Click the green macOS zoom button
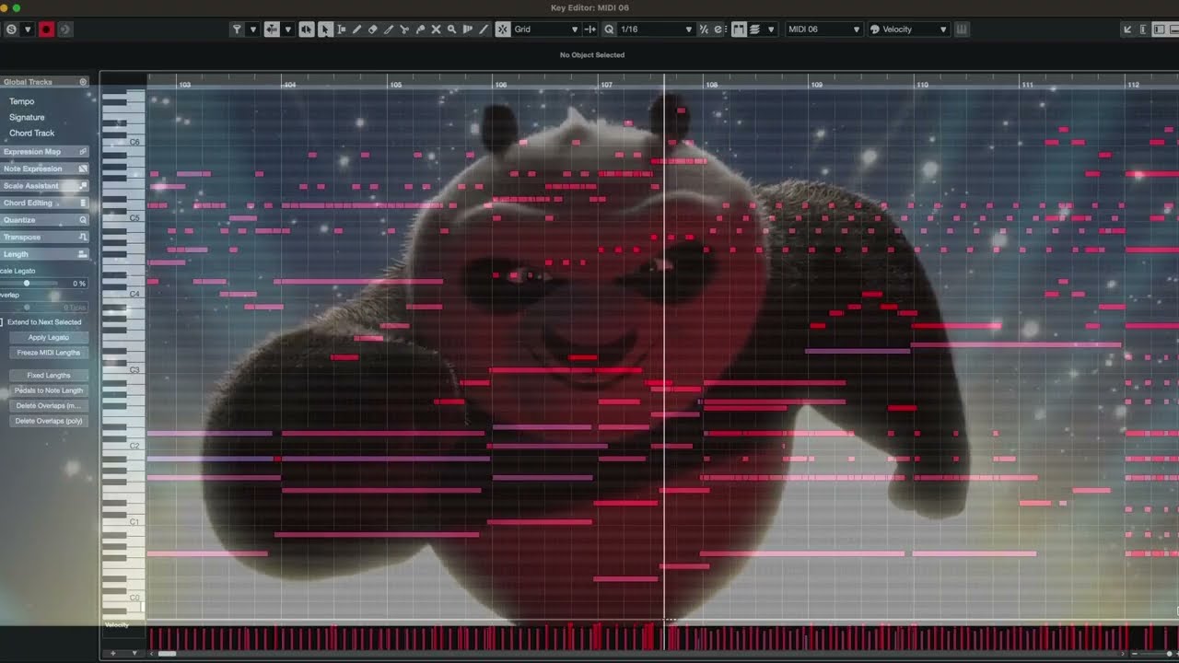1179x663 pixels. point(17,8)
